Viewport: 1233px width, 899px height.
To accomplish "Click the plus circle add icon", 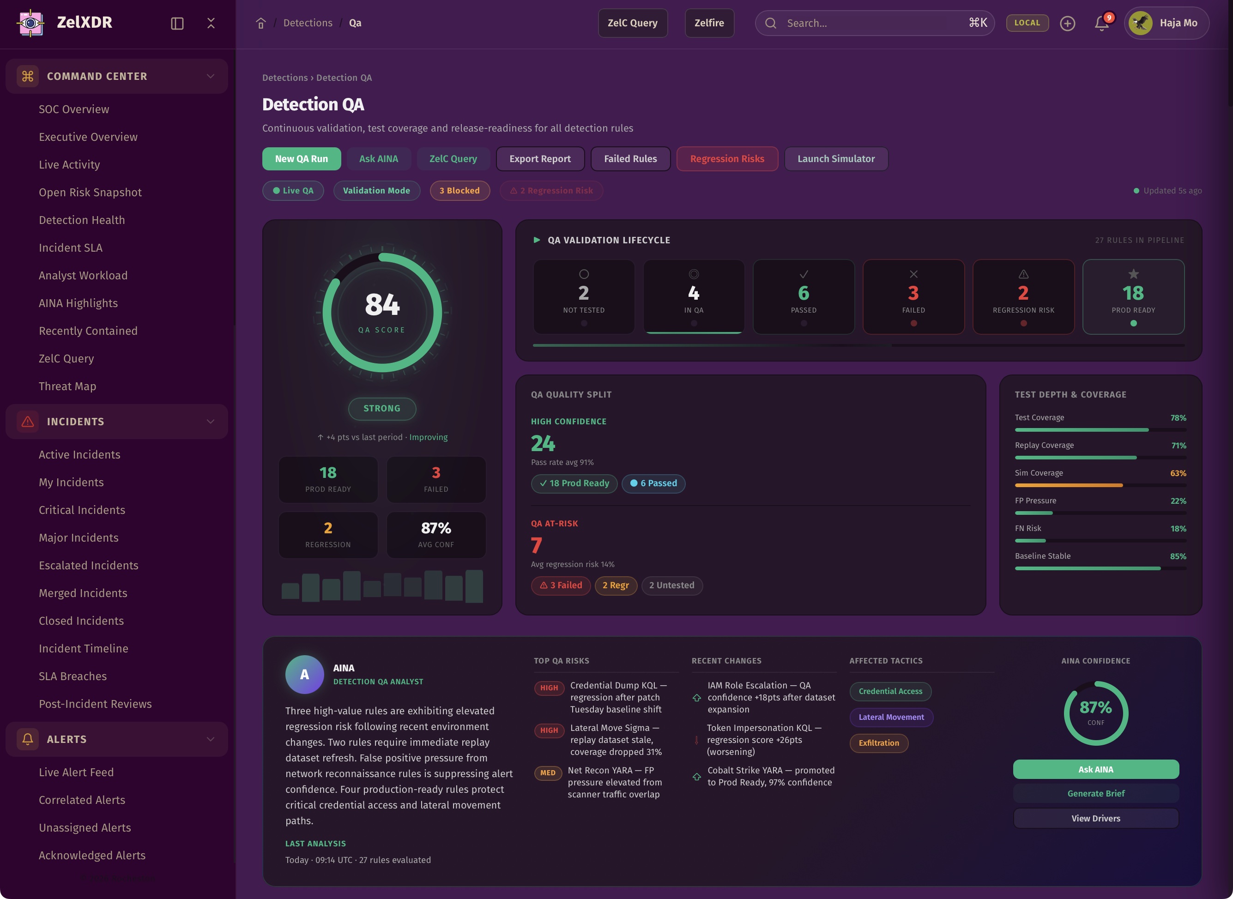I will tap(1067, 23).
